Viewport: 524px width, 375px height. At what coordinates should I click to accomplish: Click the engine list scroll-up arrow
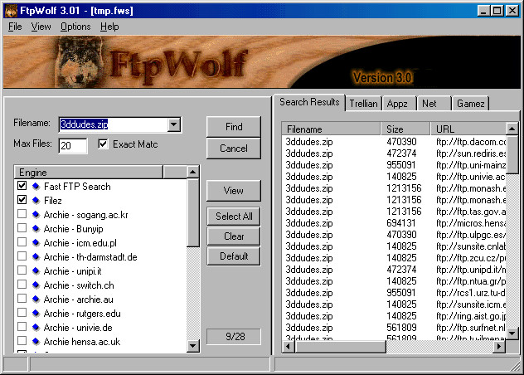(x=193, y=173)
